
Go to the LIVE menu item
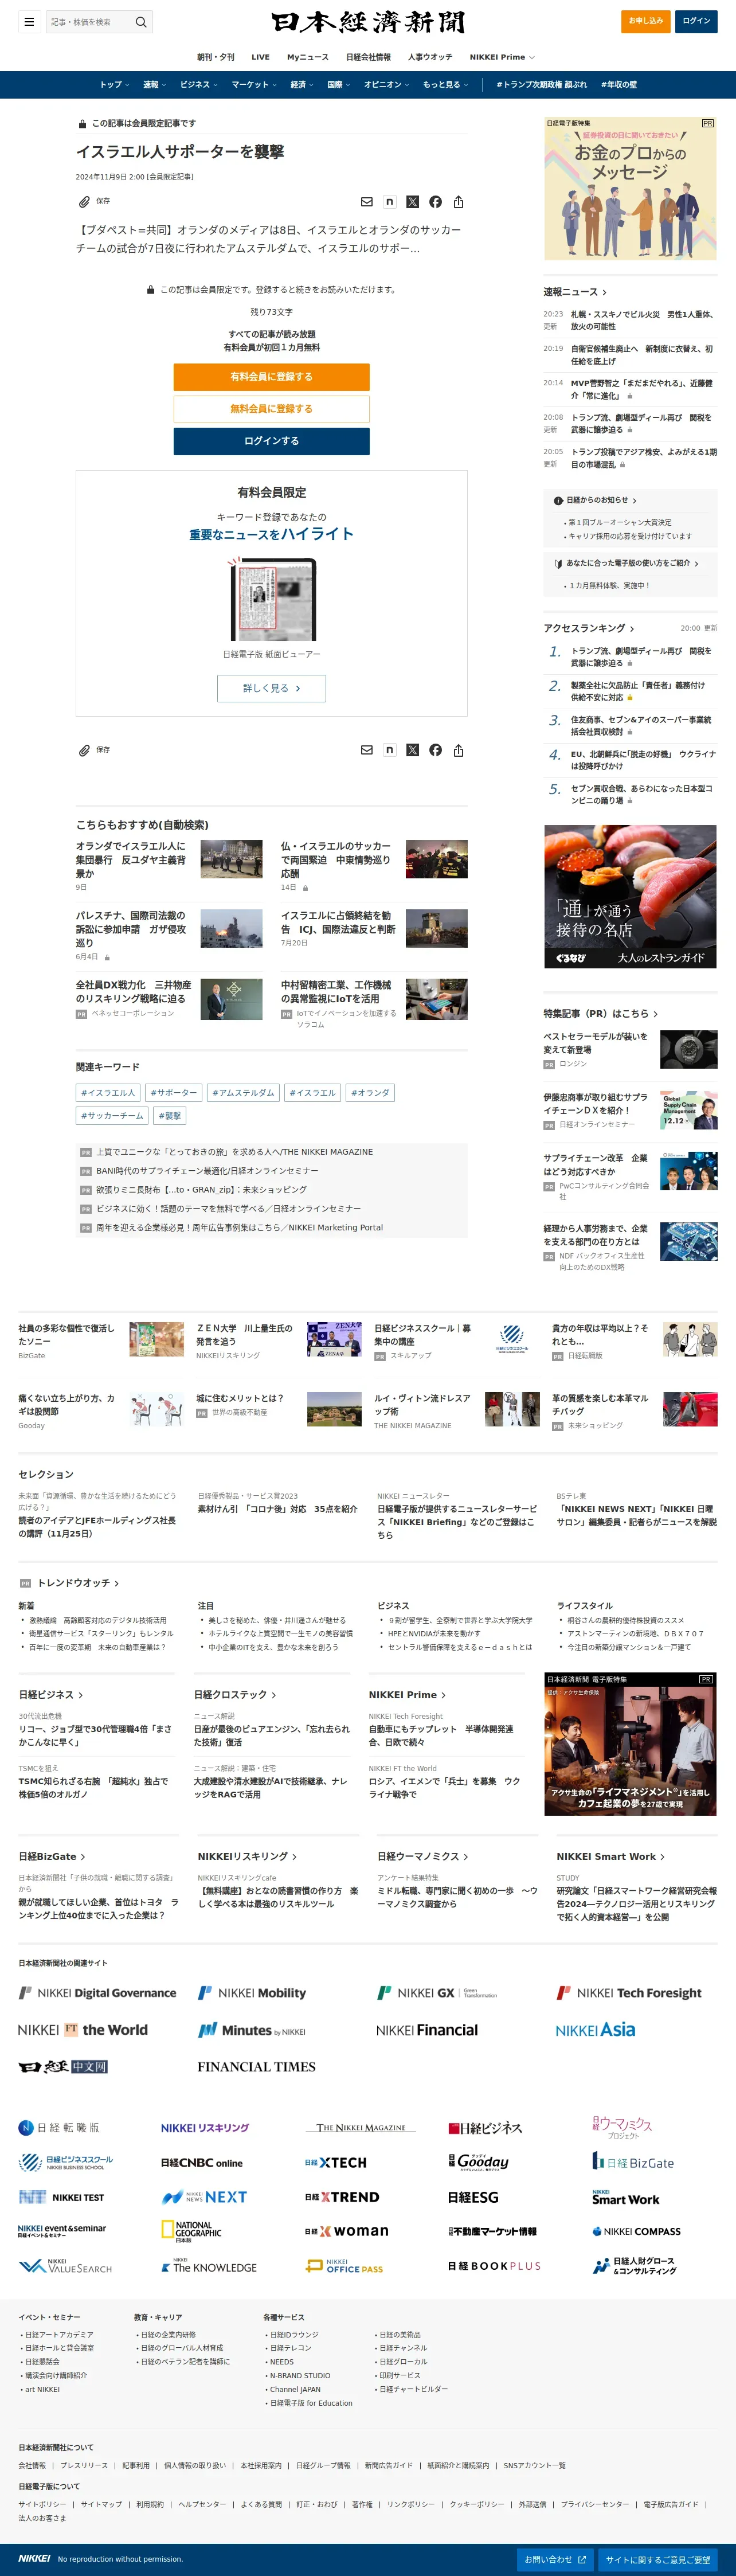(x=260, y=57)
